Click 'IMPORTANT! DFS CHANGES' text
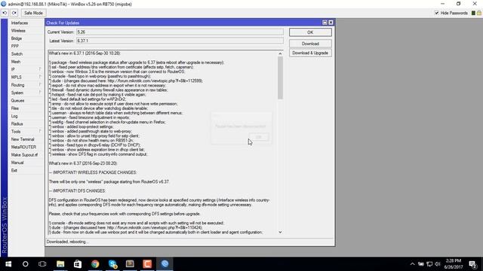Image resolution: width=483 pixels, height=271 pixels. [77, 190]
